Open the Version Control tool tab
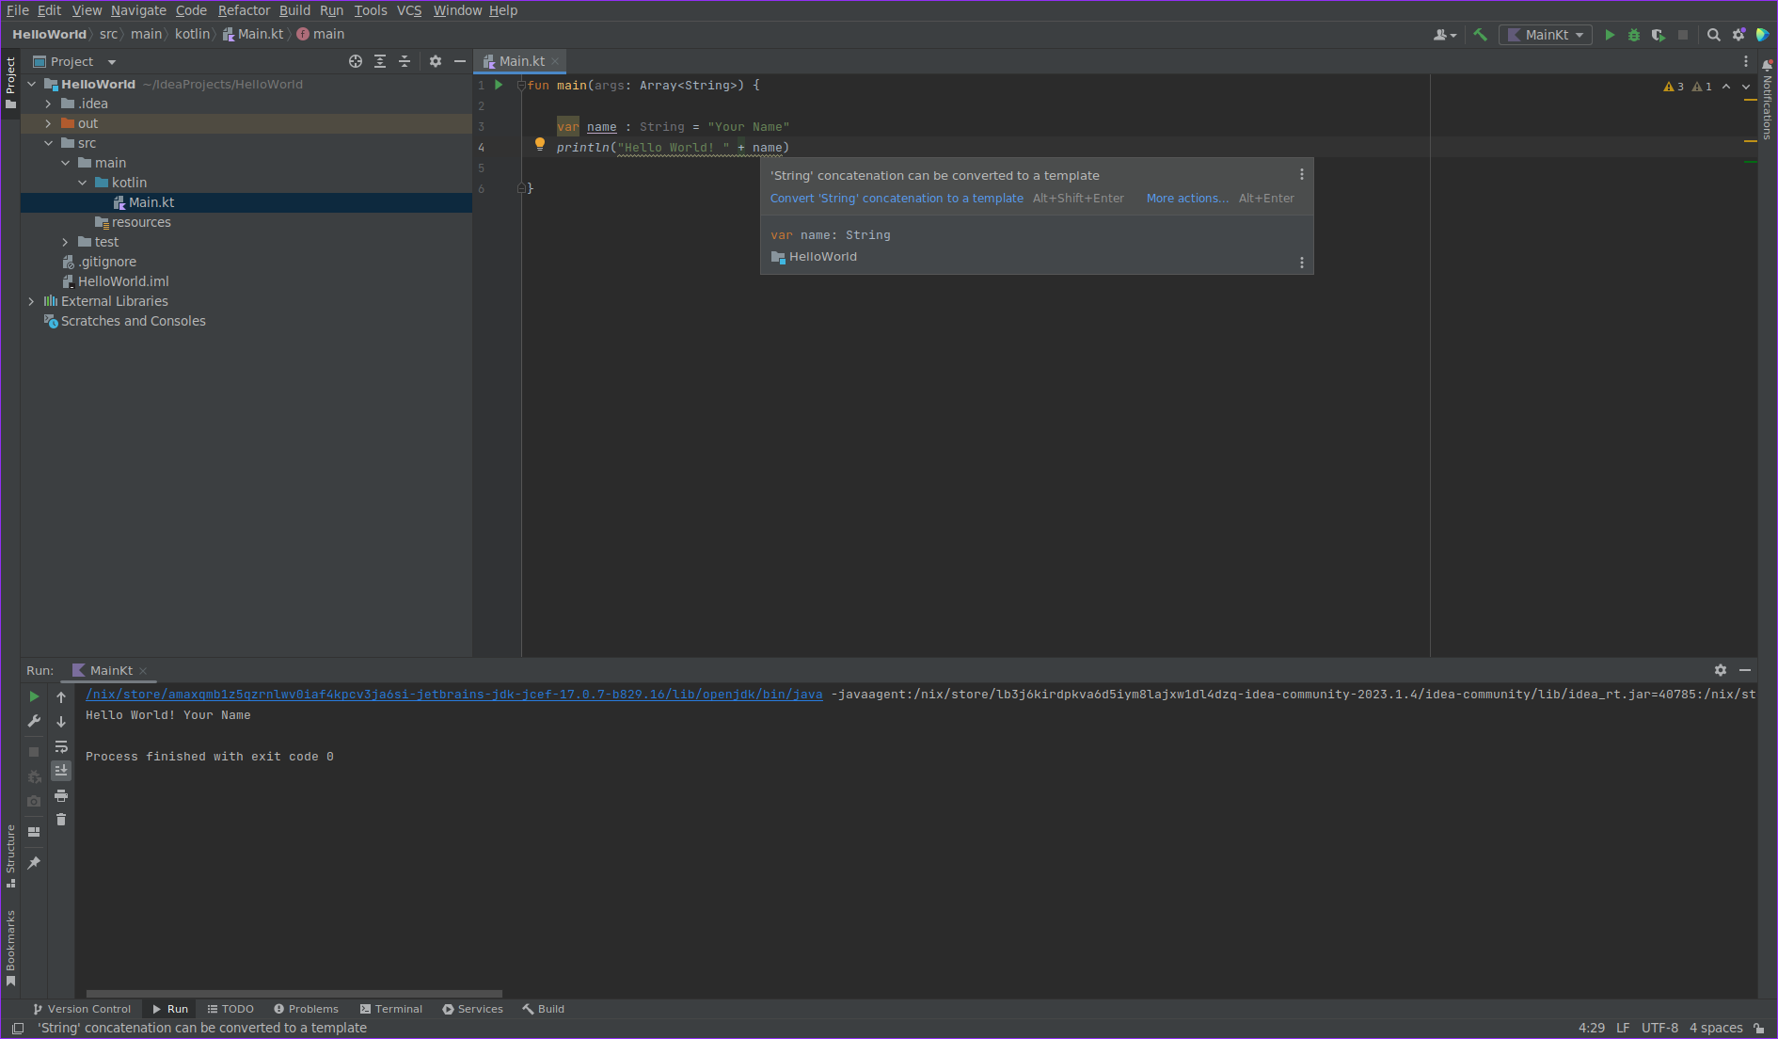This screenshot has height=1039, width=1778. [x=83, y=1009]
